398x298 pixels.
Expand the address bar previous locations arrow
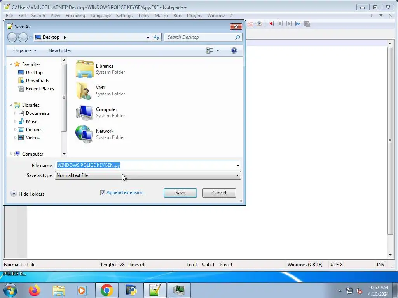pyautogui.click(x=148, y=37)
